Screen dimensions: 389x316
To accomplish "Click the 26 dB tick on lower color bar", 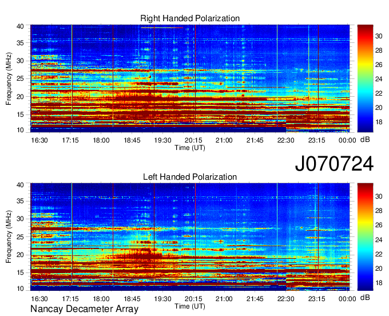I will (x=379, y=225).
